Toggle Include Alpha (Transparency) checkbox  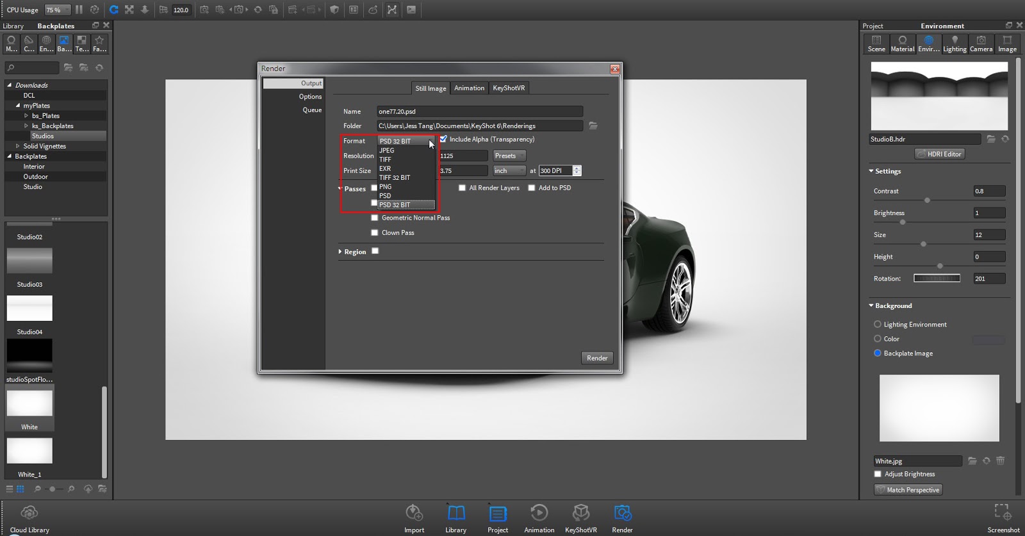tap(443, 139)
